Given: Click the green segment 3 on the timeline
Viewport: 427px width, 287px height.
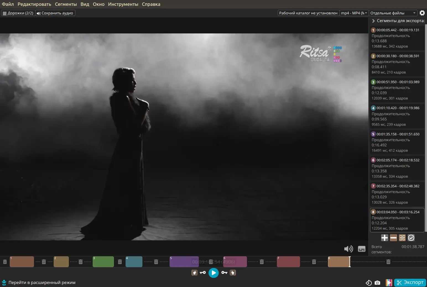Looking at the screenshot, I should pyautogui.click(x=103, y=262).
